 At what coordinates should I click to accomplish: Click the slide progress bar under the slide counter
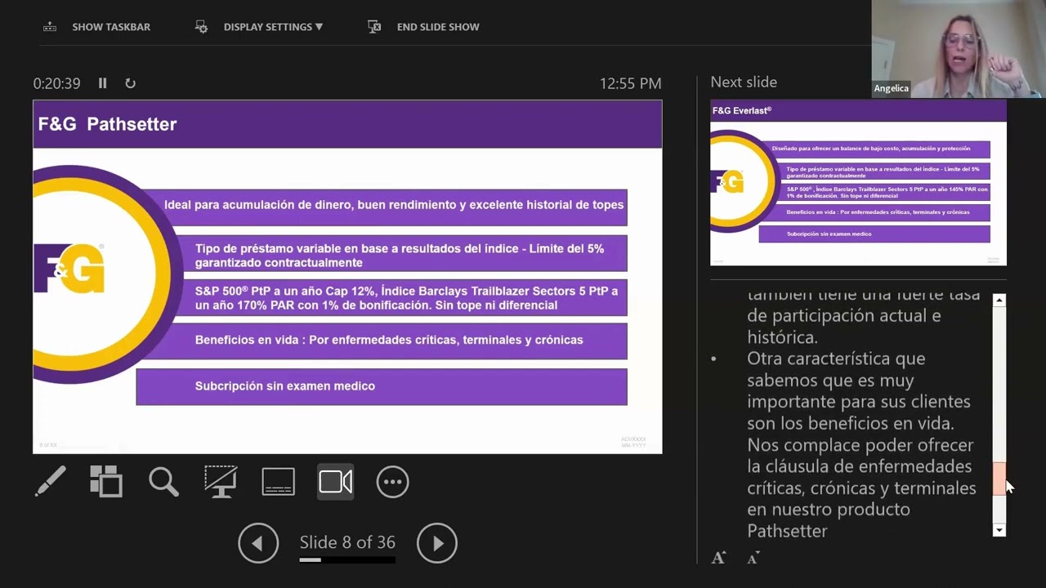347,560
